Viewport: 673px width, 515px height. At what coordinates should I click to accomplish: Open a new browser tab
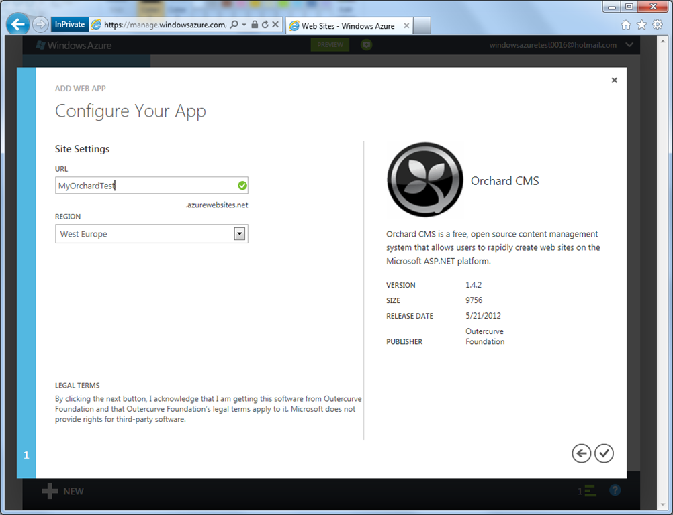[421, 26]
